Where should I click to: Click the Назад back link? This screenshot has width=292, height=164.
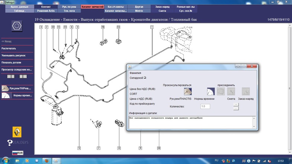pyautogui.click(x=6, y=41)
